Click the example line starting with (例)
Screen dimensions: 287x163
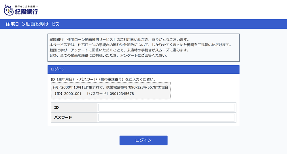pos(111,87)
